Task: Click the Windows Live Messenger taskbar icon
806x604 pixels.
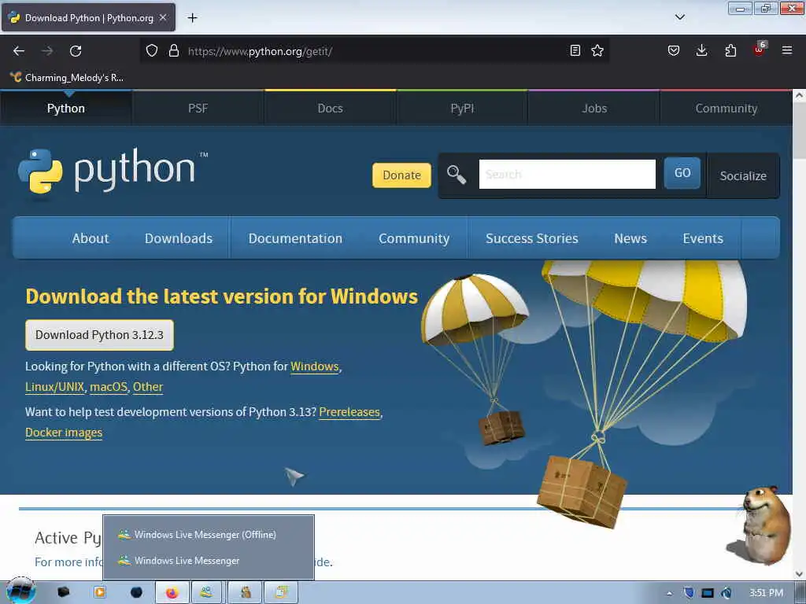Action: pos(207,593)
